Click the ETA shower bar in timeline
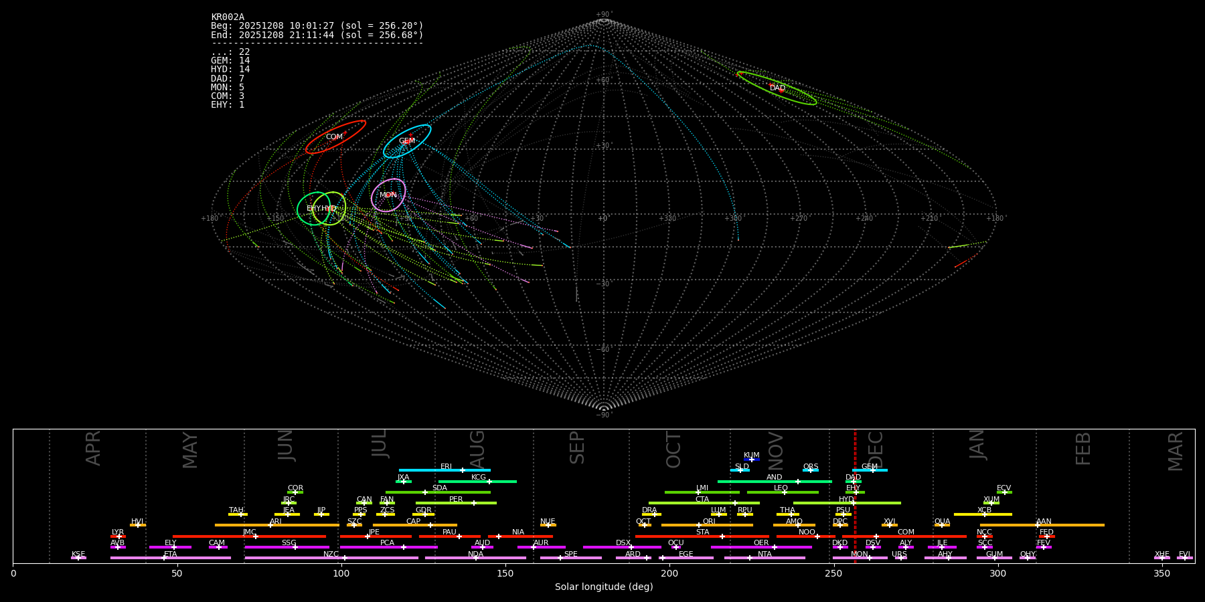This screenshot has width=1205, height=602. [171, 558]
